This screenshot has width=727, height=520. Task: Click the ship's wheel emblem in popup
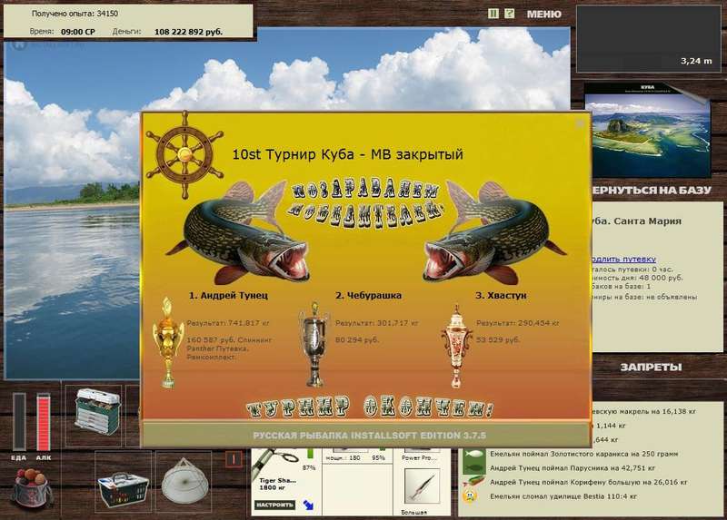[185, 154]
